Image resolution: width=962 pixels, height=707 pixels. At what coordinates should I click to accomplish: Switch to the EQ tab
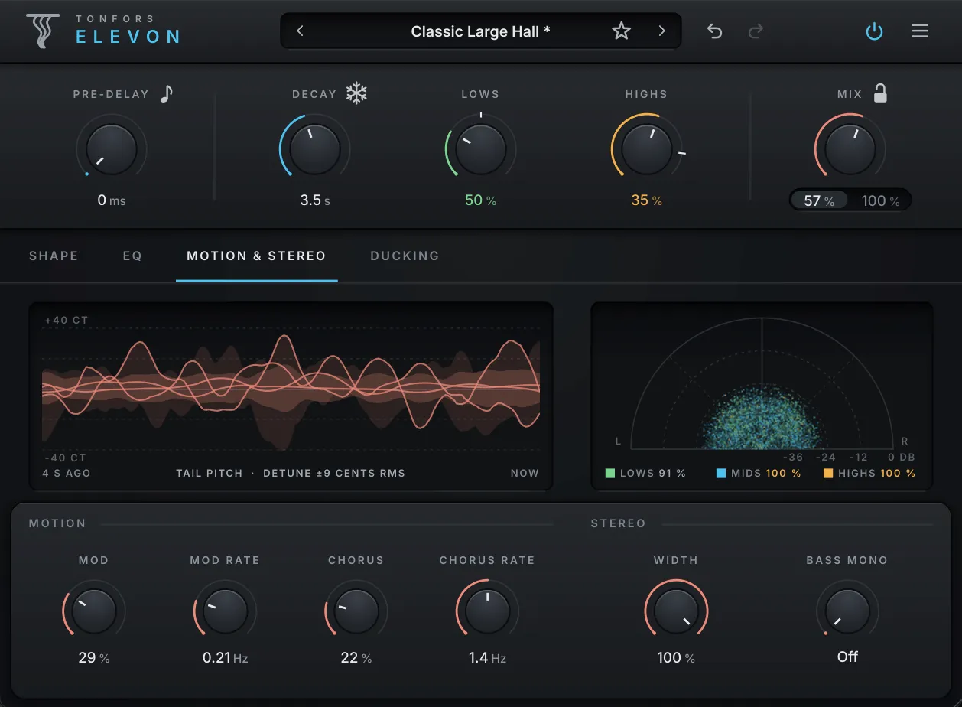132,256
